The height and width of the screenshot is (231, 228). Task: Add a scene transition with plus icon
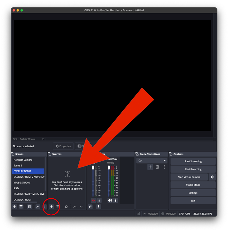150,167
